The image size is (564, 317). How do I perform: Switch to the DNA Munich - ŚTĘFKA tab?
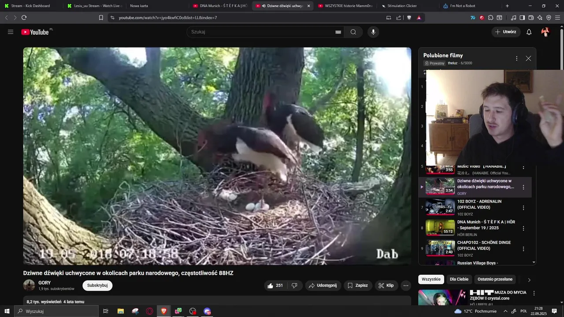coord(220,6)
